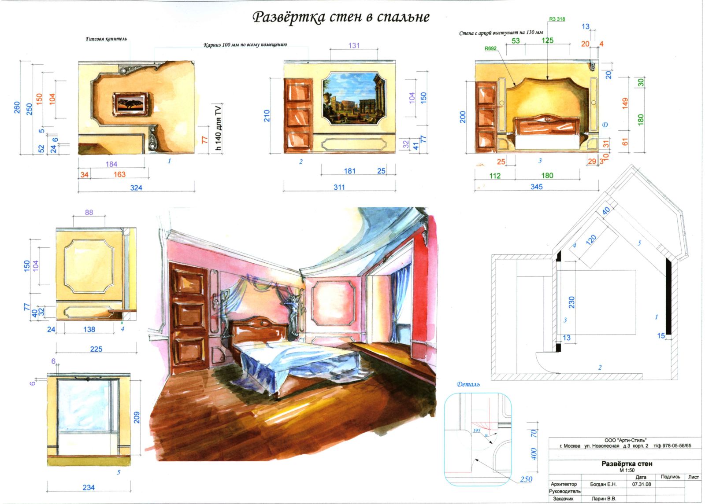Click the sheet title "Развёртка стен в спальне"

pos(341,17)
